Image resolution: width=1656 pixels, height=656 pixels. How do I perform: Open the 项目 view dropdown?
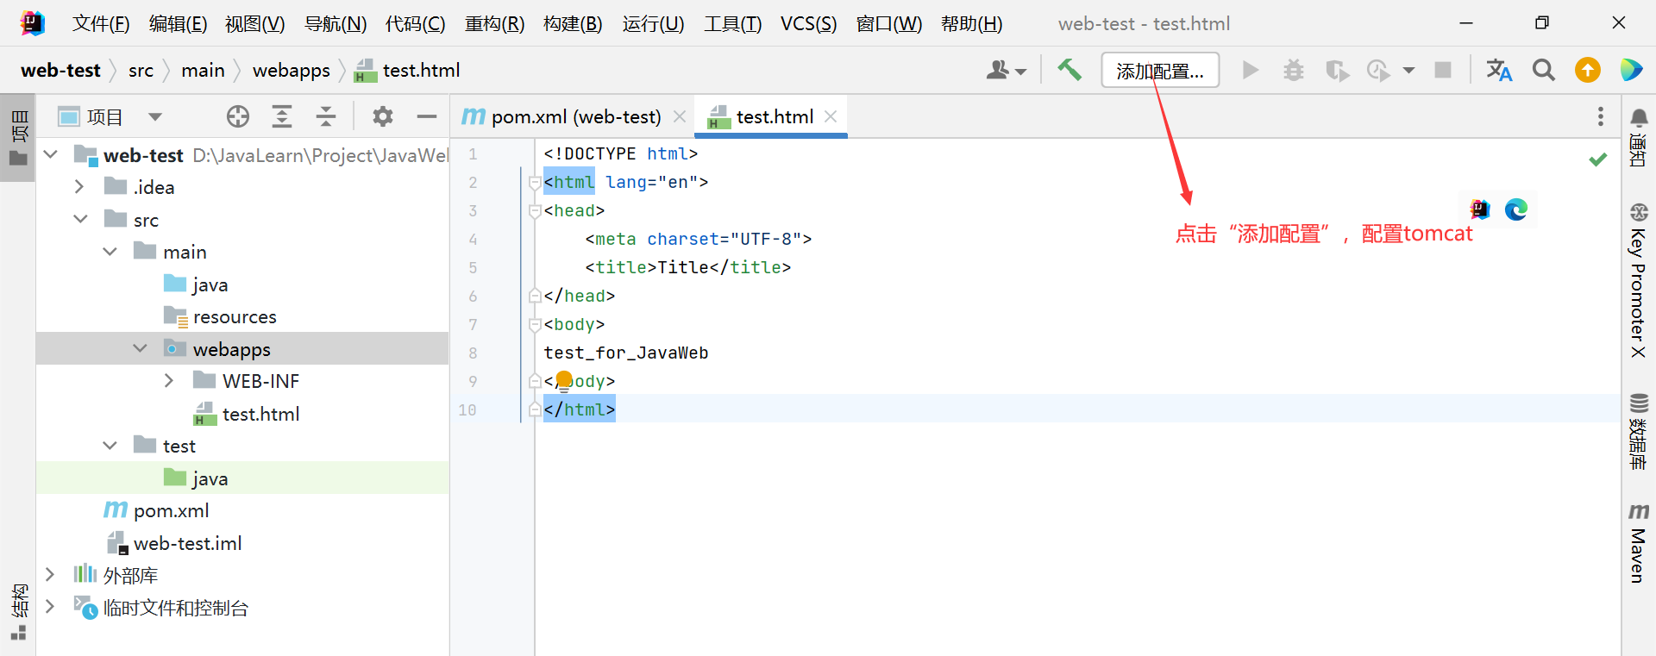click(x=155, y=116)
